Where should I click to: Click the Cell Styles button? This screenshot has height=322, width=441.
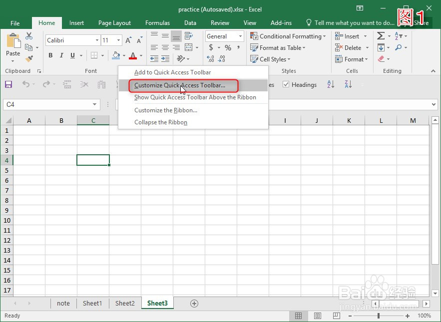click(x=272, y=59)
